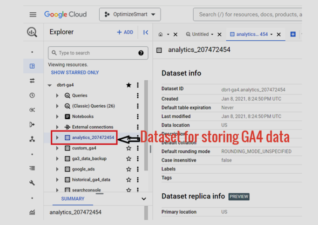Open Scheduled queries clock icon
Viewport: 318px width, 225px height.
point(32,95)
